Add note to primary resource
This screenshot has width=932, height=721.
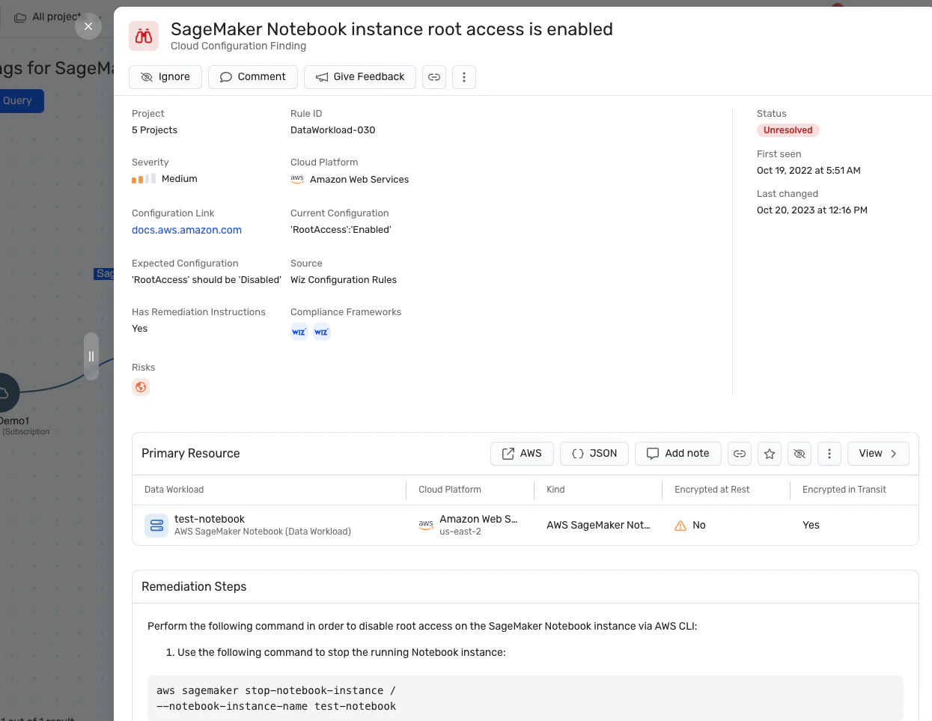pos(678,454)
